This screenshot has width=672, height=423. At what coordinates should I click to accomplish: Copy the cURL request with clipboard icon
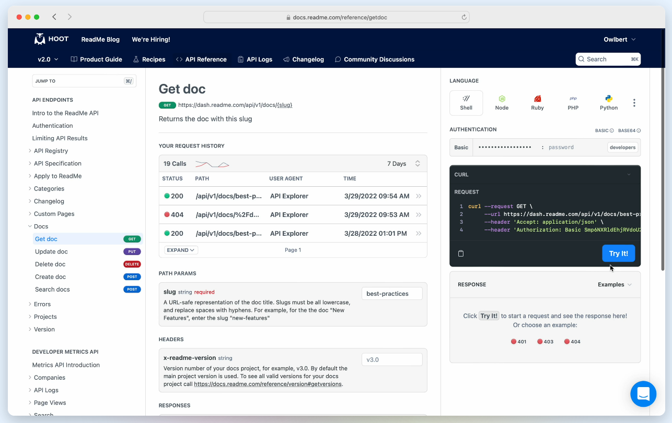tap(461, 253)
